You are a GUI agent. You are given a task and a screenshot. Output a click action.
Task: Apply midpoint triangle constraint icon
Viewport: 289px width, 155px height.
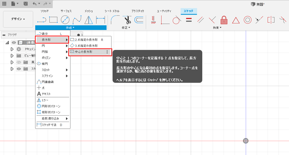(236, 20)
